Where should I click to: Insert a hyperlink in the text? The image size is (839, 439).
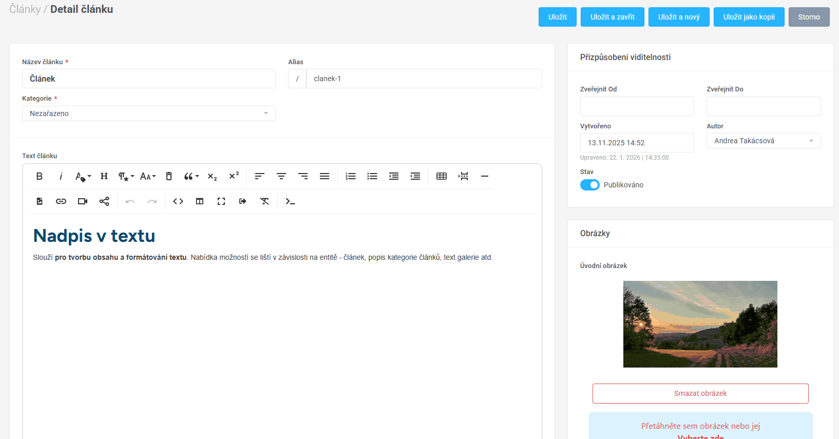point(61,201)
